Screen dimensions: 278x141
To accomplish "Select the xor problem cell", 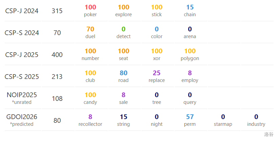I will [x=157, y=55].
